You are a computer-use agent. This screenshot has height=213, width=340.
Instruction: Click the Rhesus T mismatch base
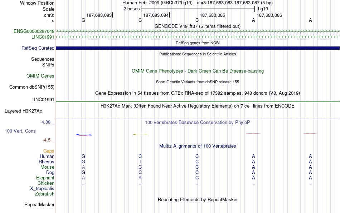(140, 162)
